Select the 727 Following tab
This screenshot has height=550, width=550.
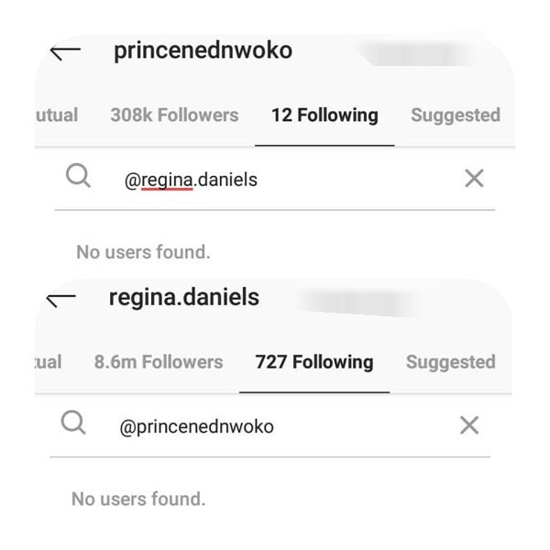pyautogui.click(x=314, y=362)
